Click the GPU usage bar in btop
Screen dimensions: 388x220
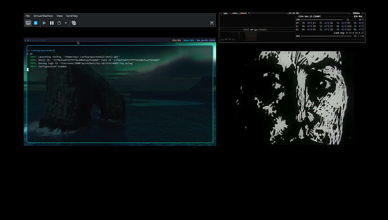coord(326,36)
